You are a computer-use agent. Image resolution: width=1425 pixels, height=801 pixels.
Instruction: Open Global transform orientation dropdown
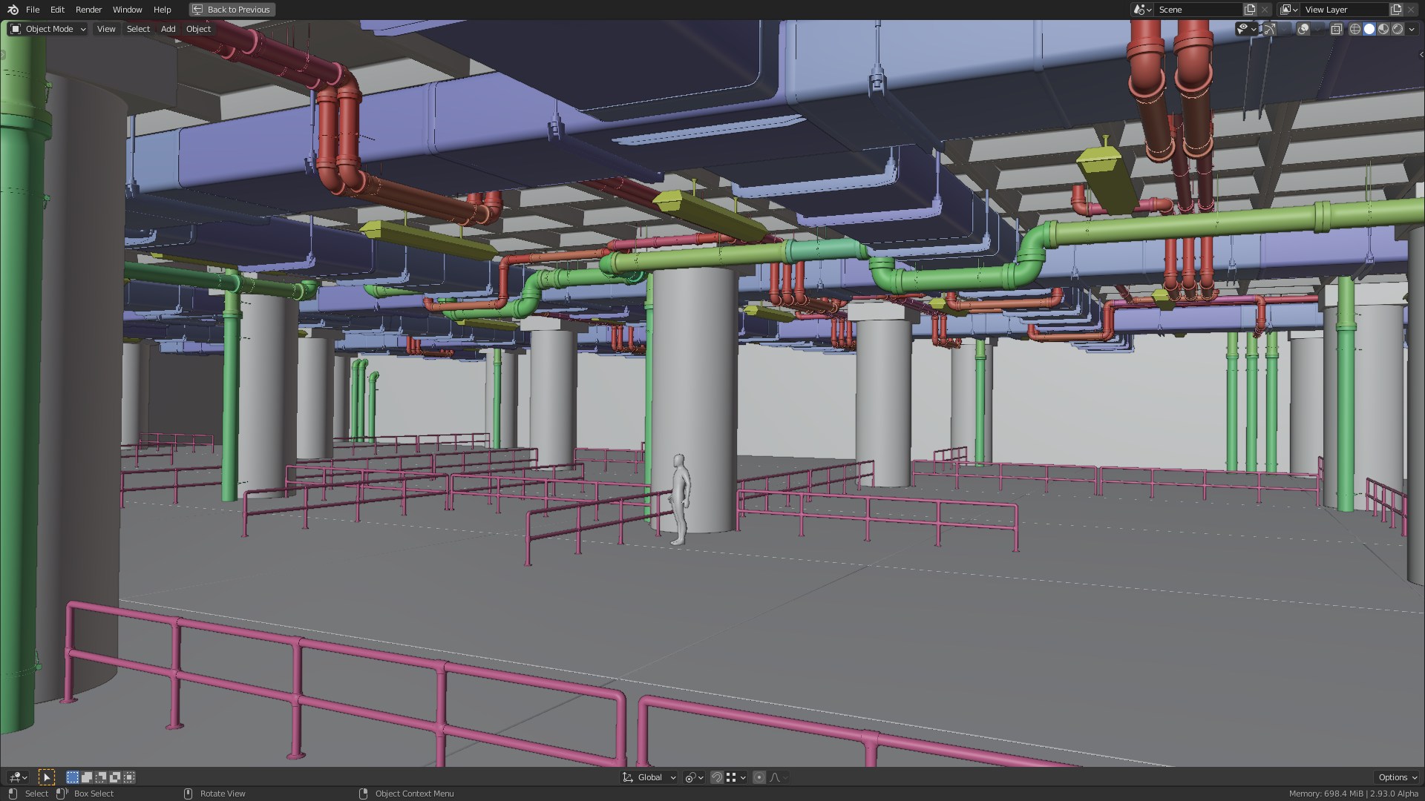coord(649,777)
